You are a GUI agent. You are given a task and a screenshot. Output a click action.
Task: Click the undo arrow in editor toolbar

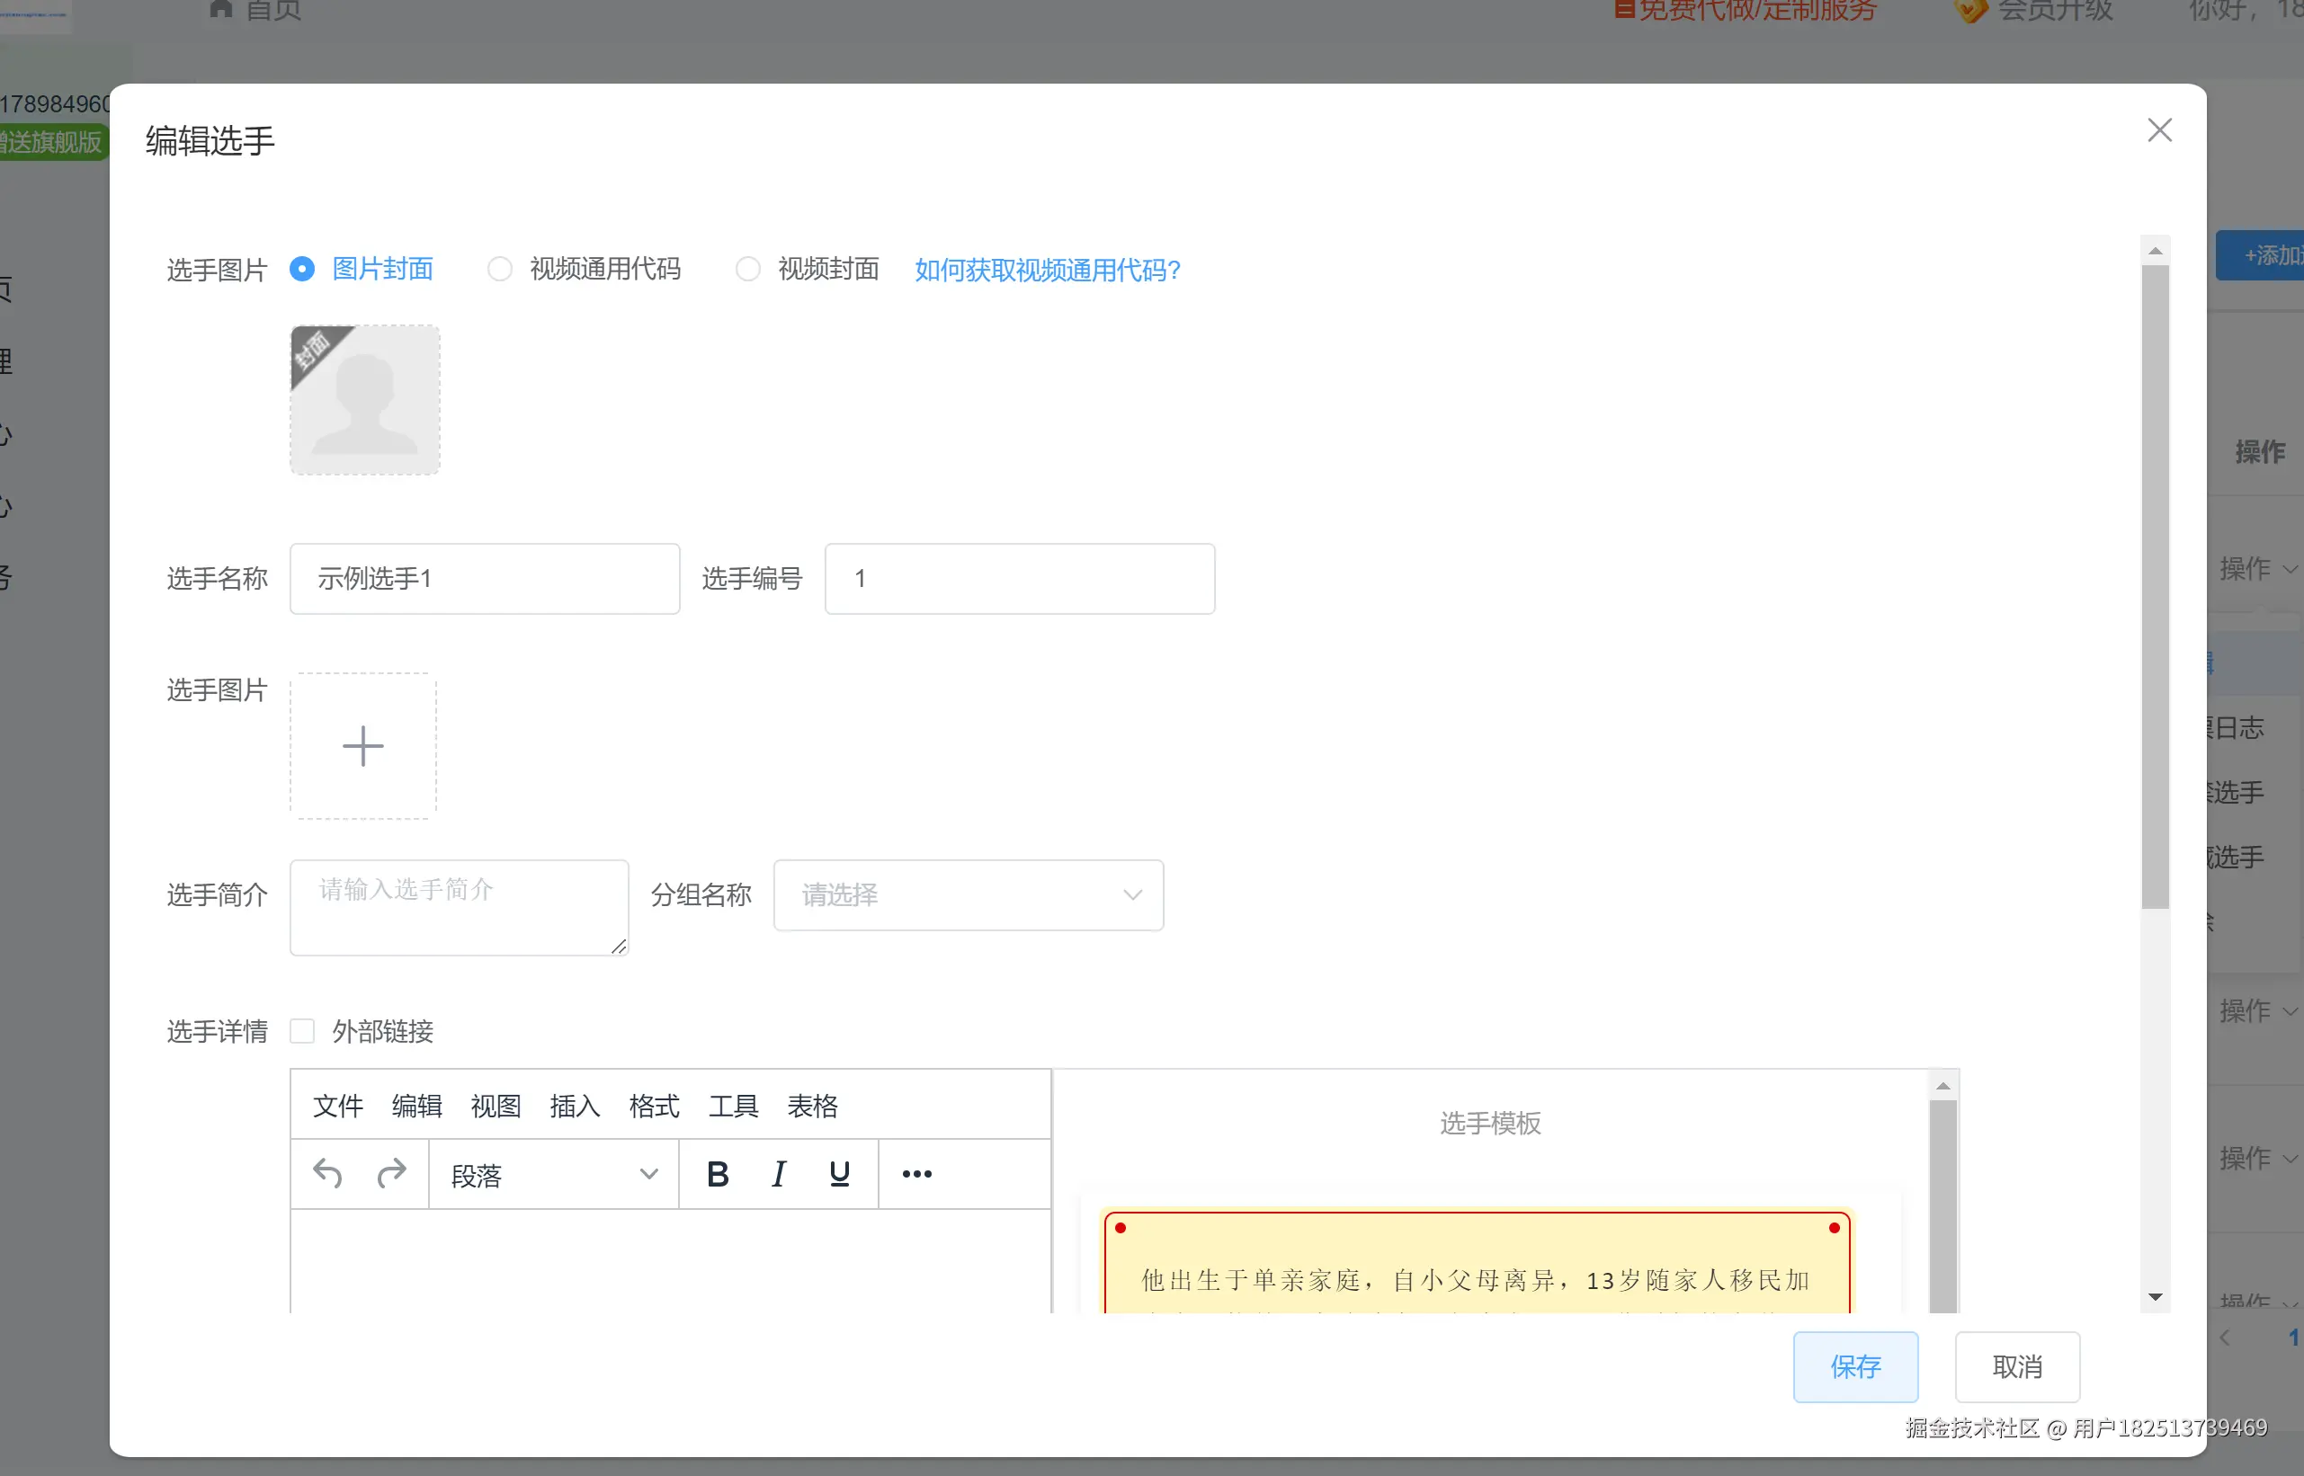pos(327,1173)
